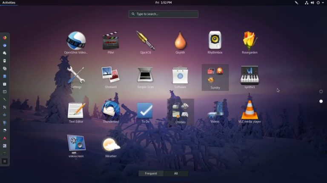
Task: Click the pen-shaped indicator in top bar
Action: [x=296, y=3]
